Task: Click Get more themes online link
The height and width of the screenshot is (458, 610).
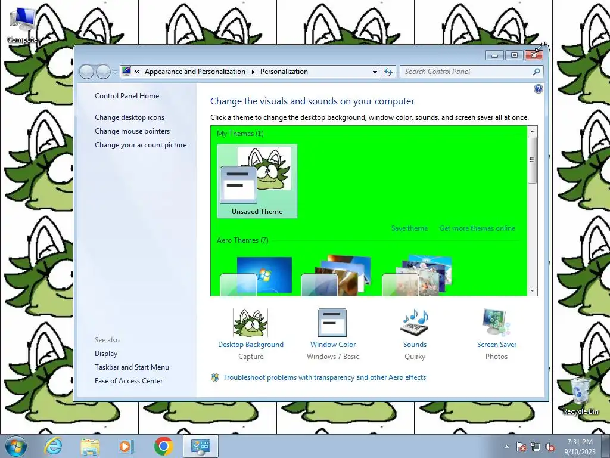Action: pyautogui.click(x=477, y=228)
